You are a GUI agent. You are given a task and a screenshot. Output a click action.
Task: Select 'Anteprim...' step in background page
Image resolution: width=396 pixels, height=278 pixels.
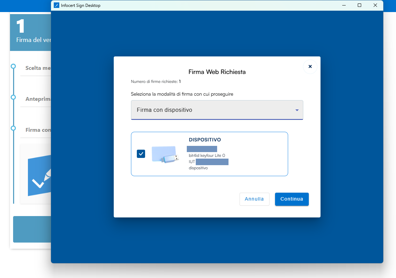coord(38,99)
